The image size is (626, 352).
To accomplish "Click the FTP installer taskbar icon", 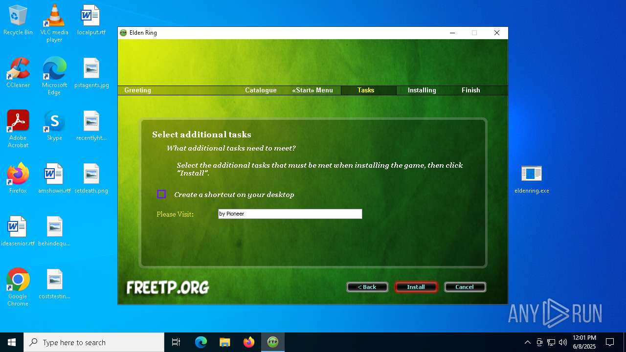I will 273,342.
